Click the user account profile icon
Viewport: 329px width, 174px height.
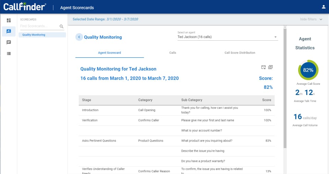[324, 7]
